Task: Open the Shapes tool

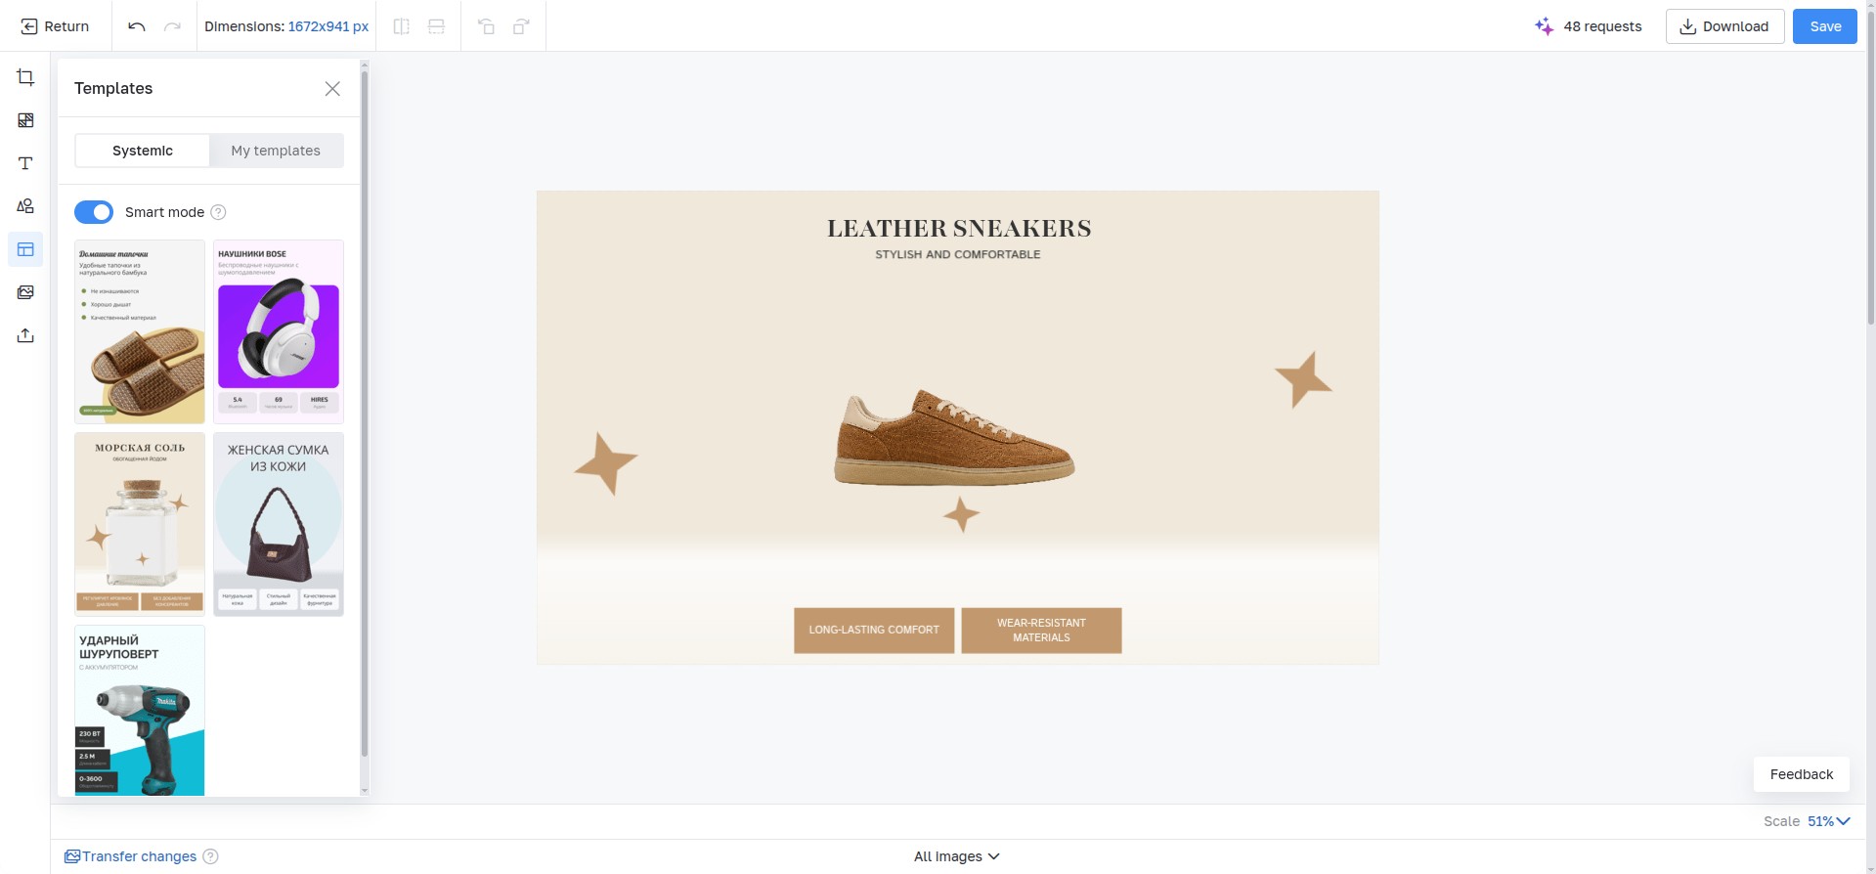Action: (25, 206)
